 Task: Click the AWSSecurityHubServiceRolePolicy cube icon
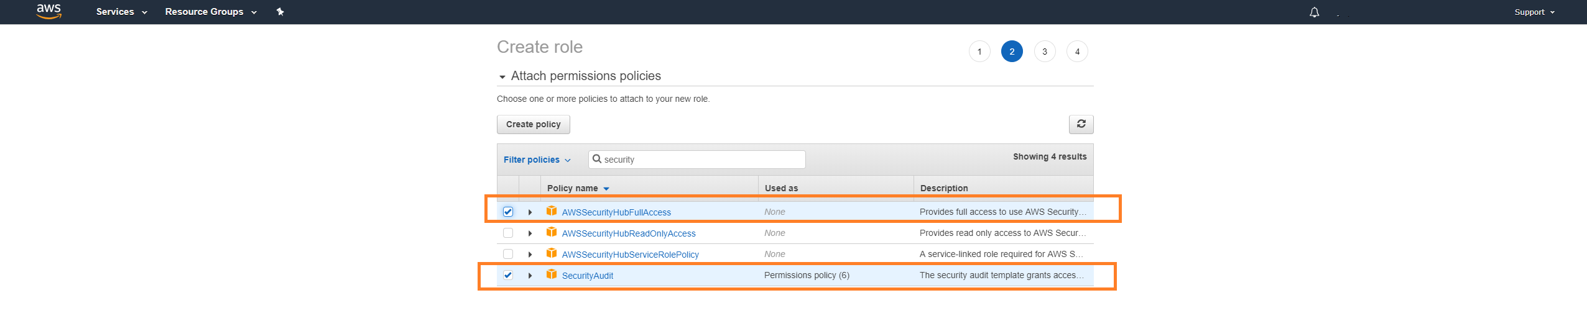[x=552, y=253]
